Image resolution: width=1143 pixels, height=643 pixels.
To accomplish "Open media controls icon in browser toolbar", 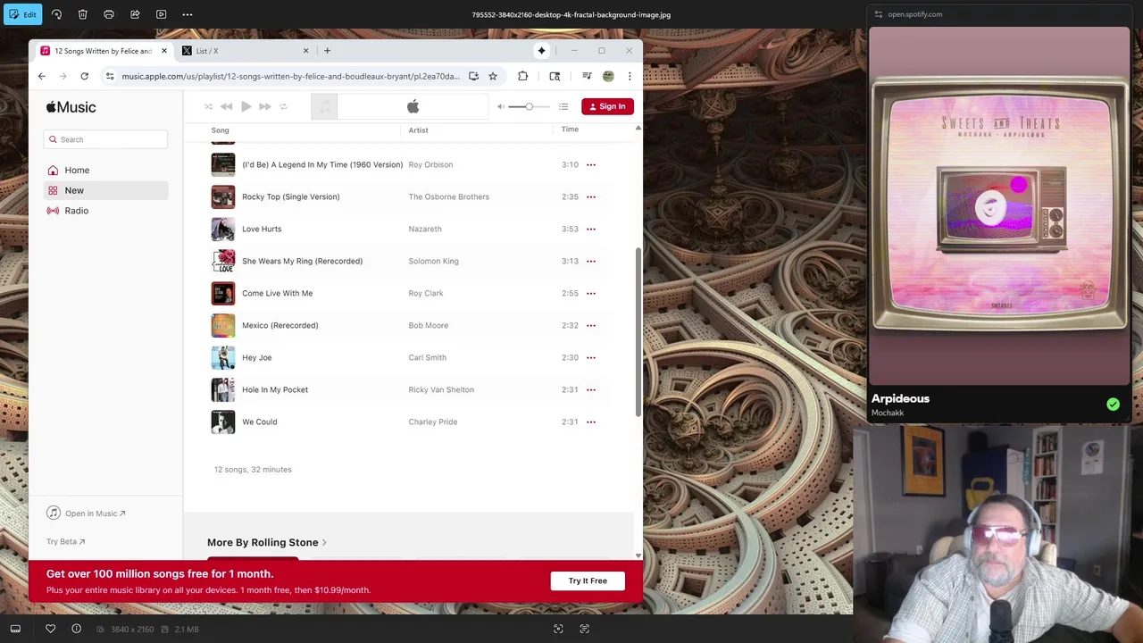I will (587, 76).
